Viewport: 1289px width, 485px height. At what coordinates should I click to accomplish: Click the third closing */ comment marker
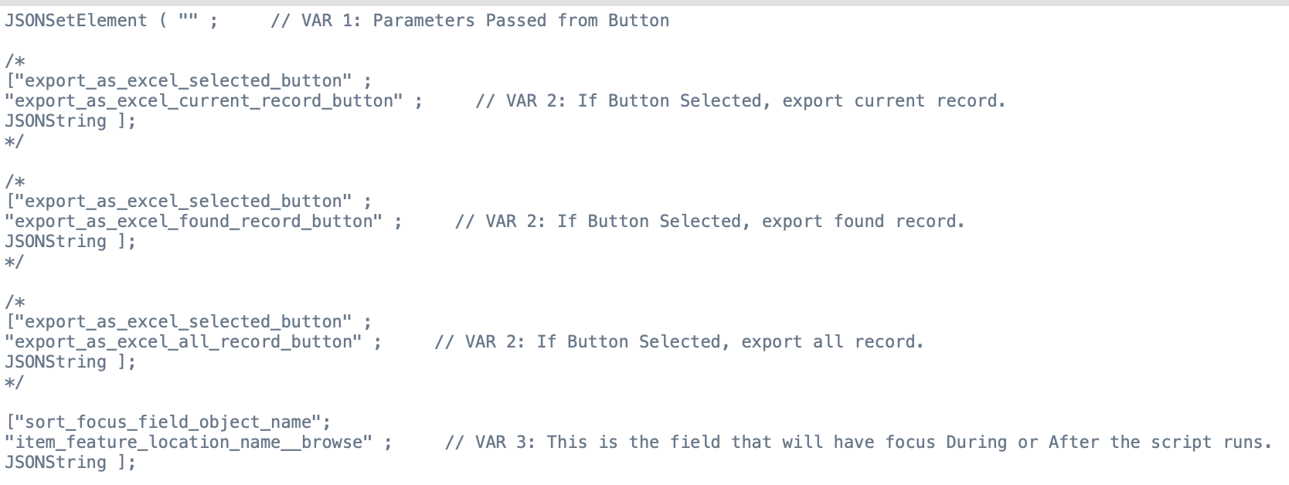click(15, 382)
